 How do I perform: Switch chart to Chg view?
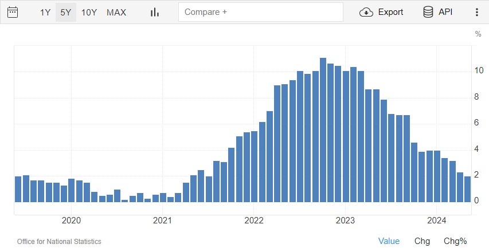pos(422,241)
